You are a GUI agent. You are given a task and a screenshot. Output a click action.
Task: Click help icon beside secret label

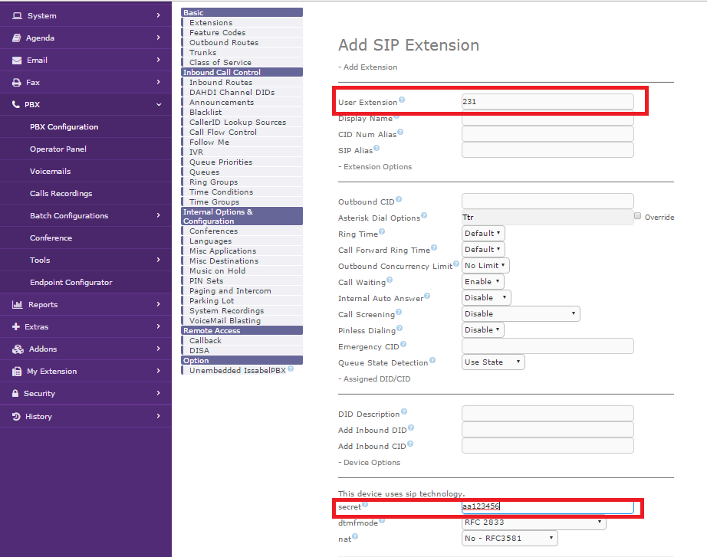point(365,504)
